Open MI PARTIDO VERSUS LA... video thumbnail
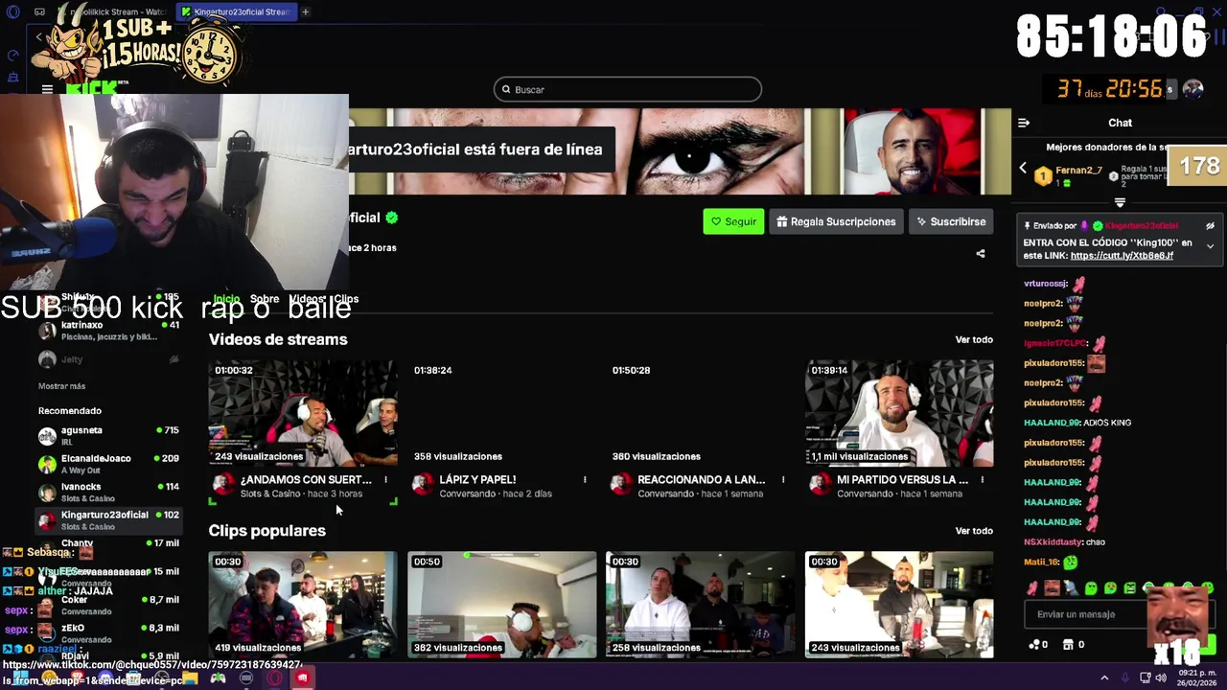The height and width of the screenshot is (690, 1227). (899, 413)
